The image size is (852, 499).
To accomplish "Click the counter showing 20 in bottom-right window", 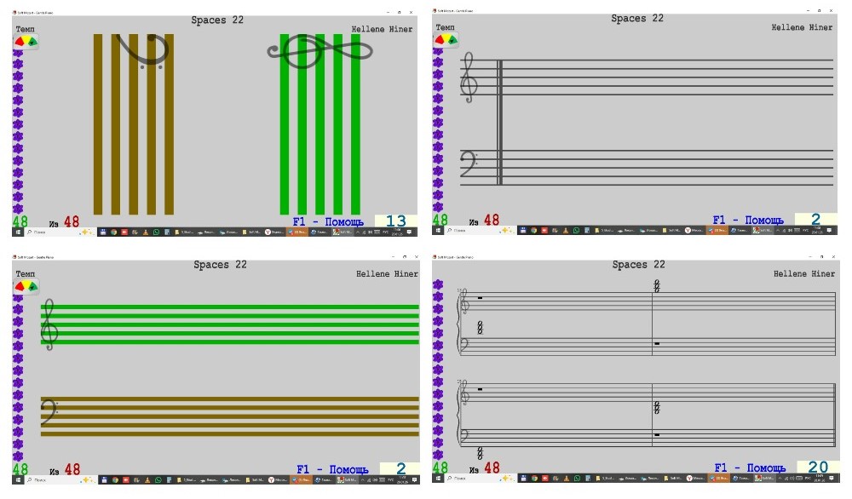I will (x=818, y=467).
